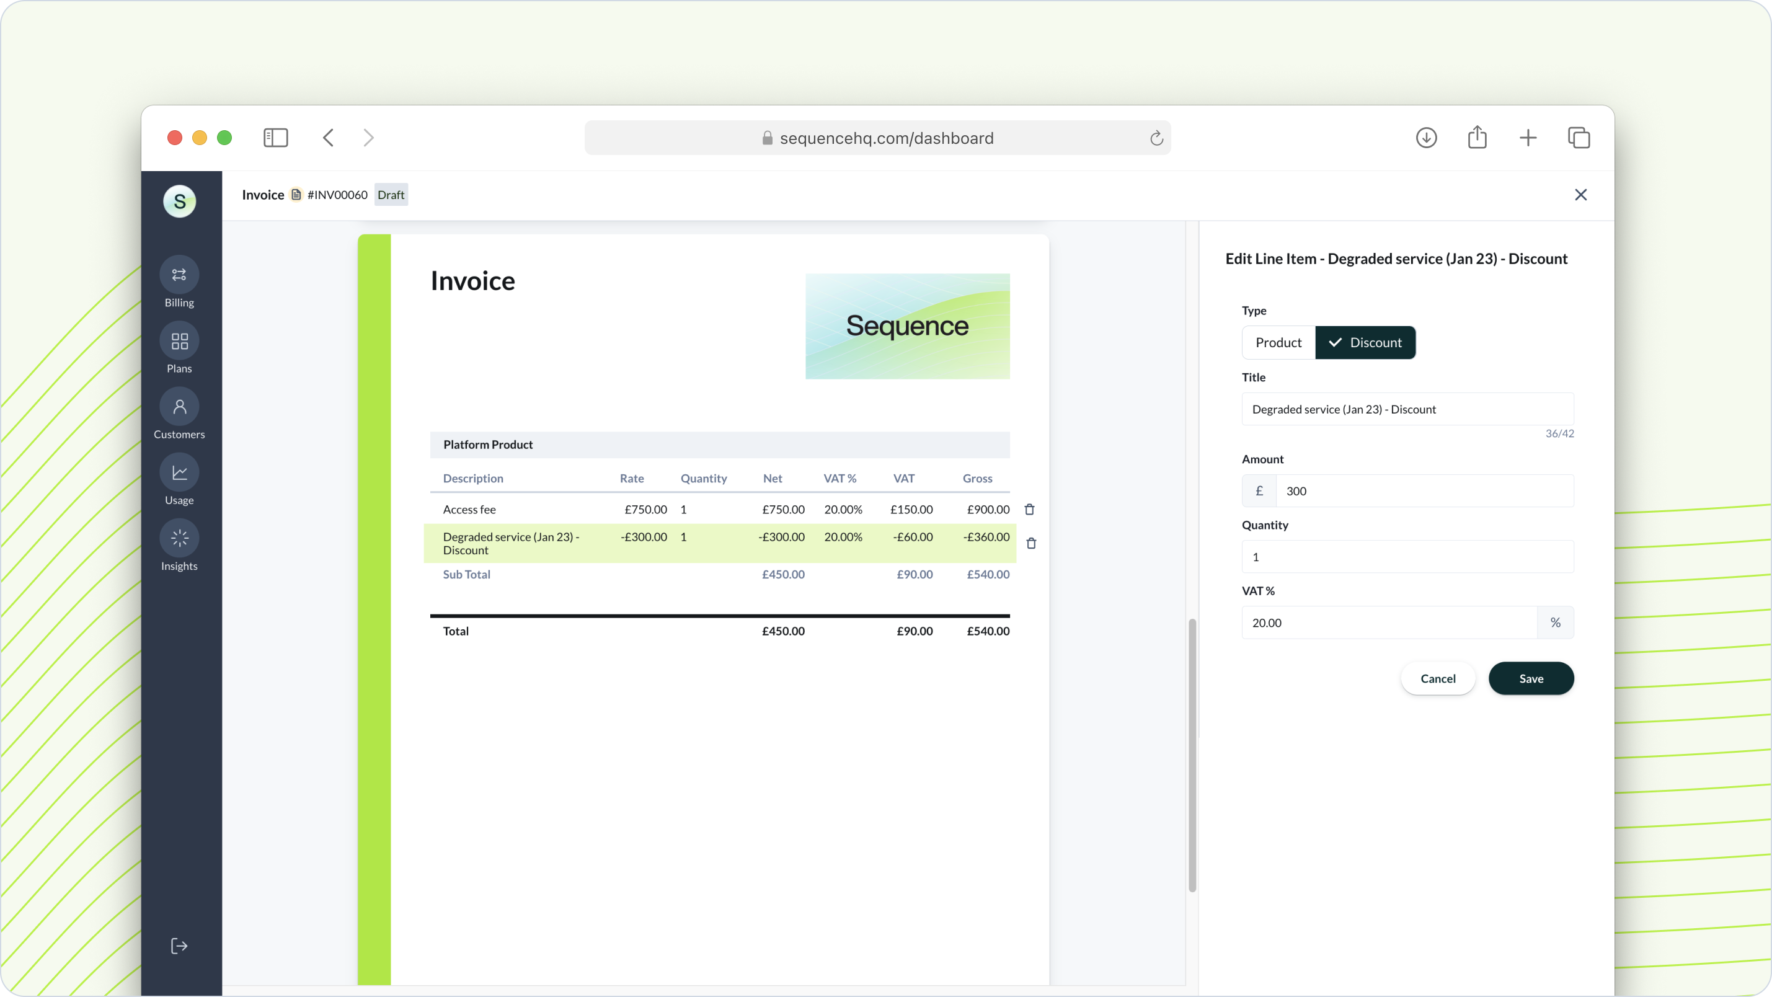Click the forward navigation arrow button
Viewport: 1772px width, 997px height.
pos(370,138)
